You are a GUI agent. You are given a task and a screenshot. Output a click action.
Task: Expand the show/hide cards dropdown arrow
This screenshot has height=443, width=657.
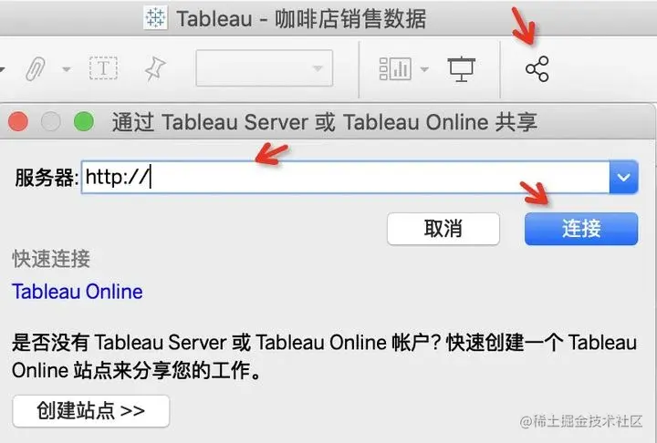click(424, 69)
